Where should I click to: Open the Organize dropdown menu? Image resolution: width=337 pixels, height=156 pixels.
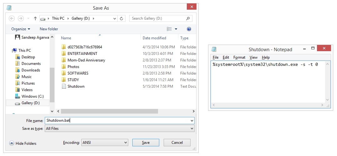21,29
